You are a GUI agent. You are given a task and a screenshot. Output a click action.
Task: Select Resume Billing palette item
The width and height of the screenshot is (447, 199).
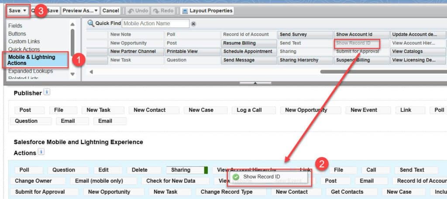(248, 43)
